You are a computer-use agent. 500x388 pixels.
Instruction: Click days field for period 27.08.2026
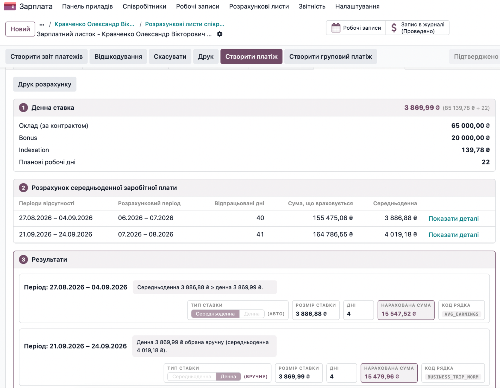(x=358, y=310)
